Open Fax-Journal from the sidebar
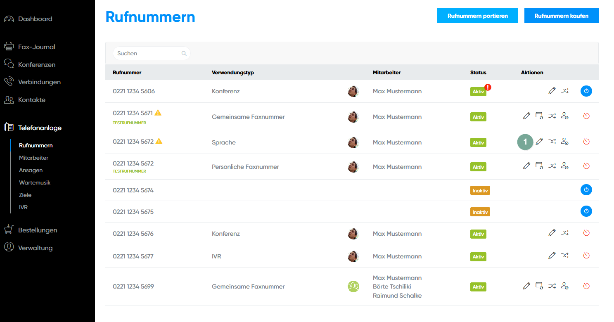This screenshot has width=614, height=322. 36,47
